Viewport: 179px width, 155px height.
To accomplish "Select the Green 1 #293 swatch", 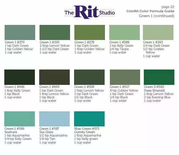I will click(x=55, y=32).
